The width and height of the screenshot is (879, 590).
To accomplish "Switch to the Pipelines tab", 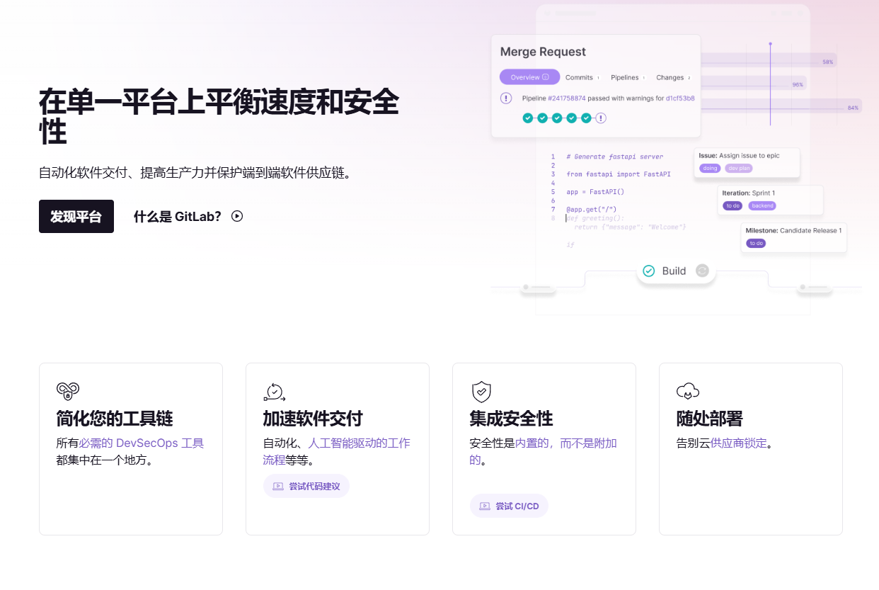I will point(628,78).
